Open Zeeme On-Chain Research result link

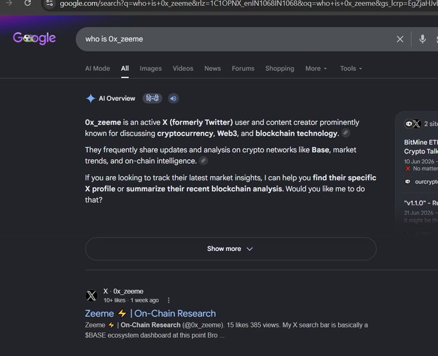150,313
